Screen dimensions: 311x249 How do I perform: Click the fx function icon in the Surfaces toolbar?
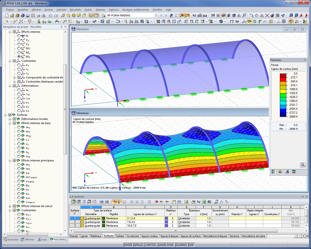pos(221,202)
